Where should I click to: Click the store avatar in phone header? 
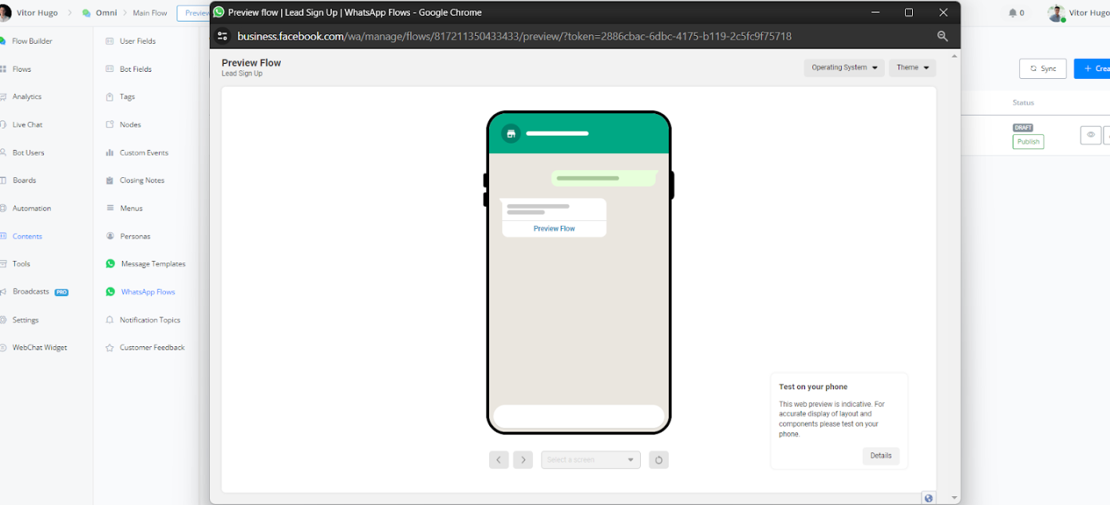tap(511, 133)
